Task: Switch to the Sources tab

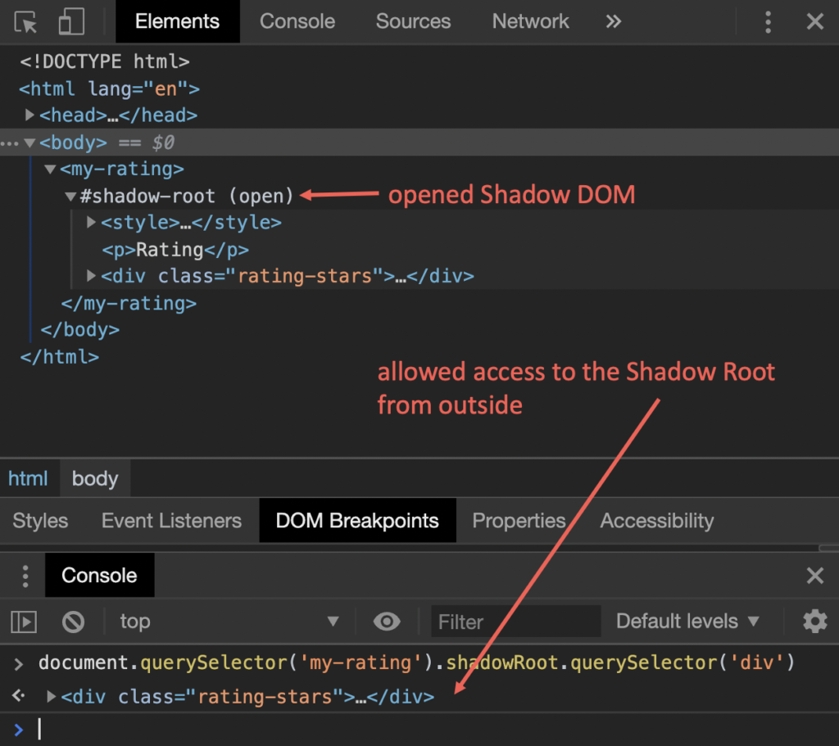Action: coord(413,22)
